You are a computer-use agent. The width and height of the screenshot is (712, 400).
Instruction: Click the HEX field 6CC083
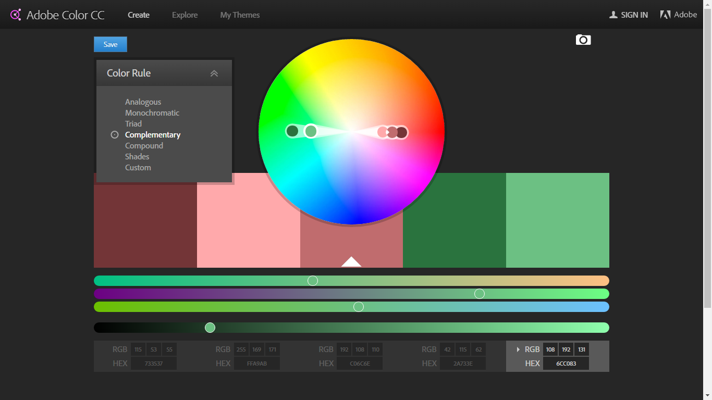click(566, 364)
